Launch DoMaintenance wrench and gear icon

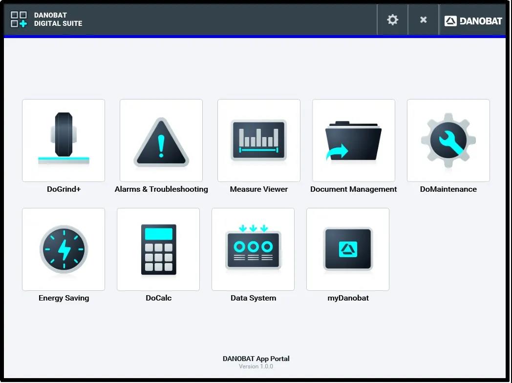[448, 140]
